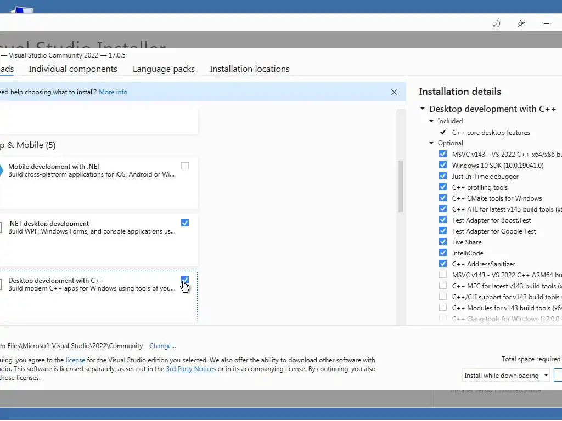Uncheck the Desktop development with C++ workload
The width and height of the screenshot is (562, 421).
pyautogui.click(x=185, y=280)
